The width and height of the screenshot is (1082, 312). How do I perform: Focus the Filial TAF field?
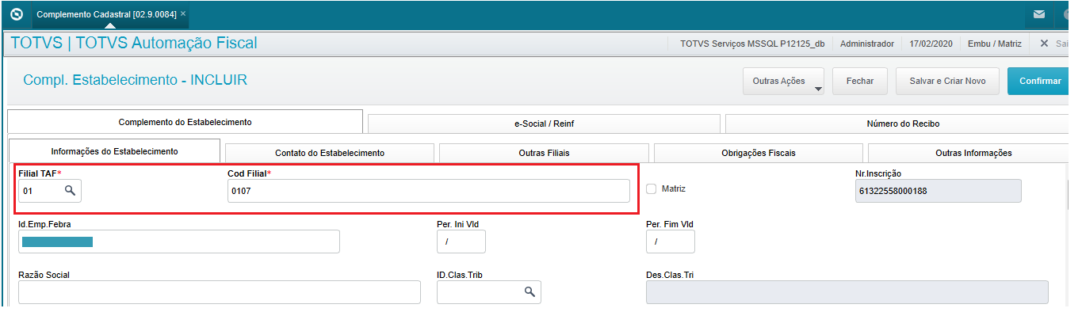click(x=49, y=191)
